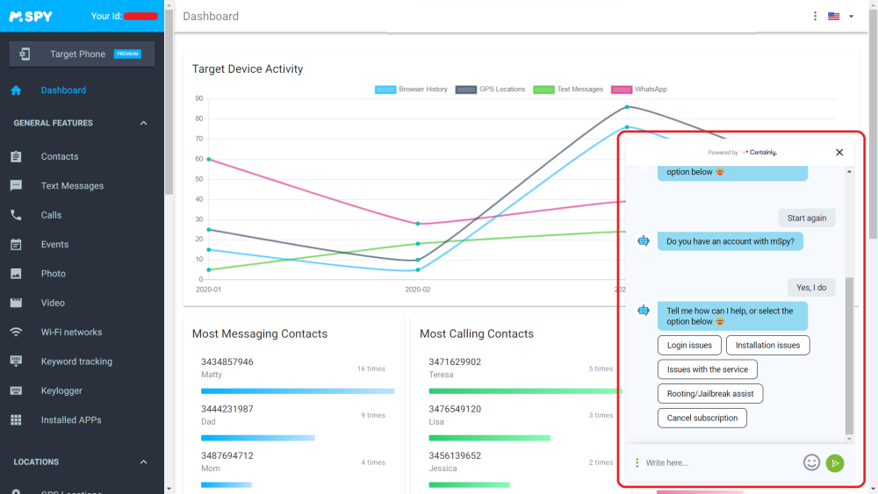Click the Target Phone device icon
The height and width of the screenshot is (494, 878).
pos(25,54)
